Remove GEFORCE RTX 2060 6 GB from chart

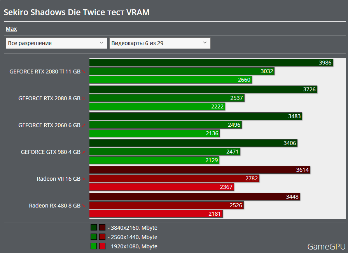(84, 126)
